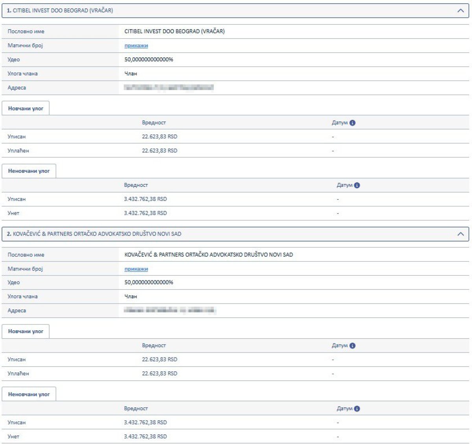Viewport: 472px width, 444px height.
Task: Click the Удео percentage value for CITIBEL INVEST
Action: tap(149, 59)
